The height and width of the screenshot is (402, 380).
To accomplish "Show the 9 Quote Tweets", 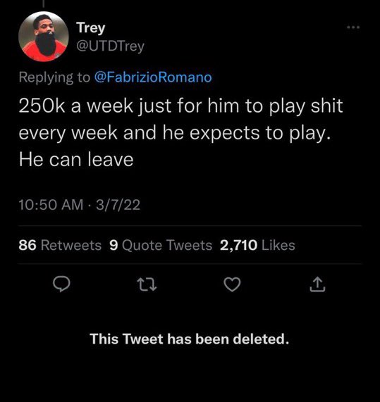I will 161,245.
